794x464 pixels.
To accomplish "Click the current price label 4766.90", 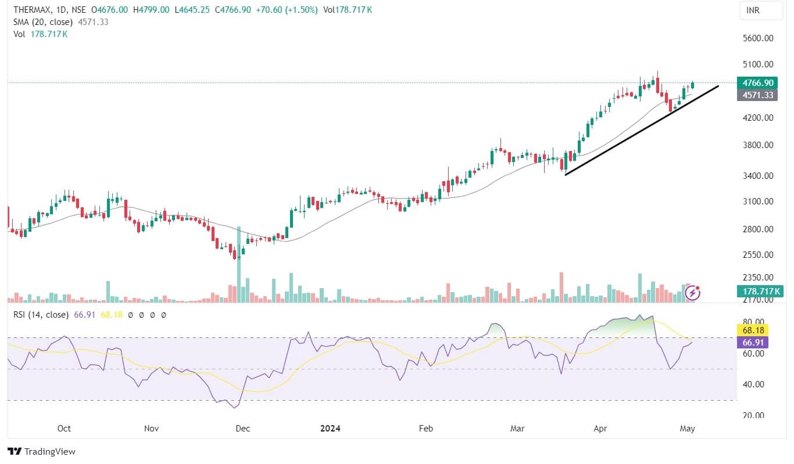I will pos(759,83).
